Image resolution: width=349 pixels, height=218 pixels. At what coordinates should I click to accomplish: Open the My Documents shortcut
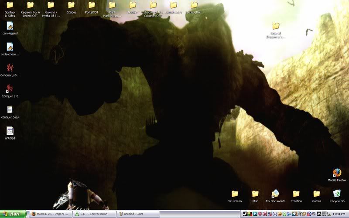(276, 196)
